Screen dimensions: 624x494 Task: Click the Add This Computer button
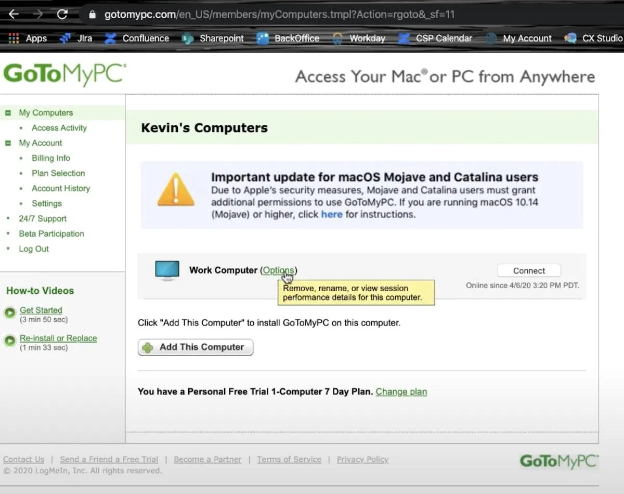(x=196, y=347)
